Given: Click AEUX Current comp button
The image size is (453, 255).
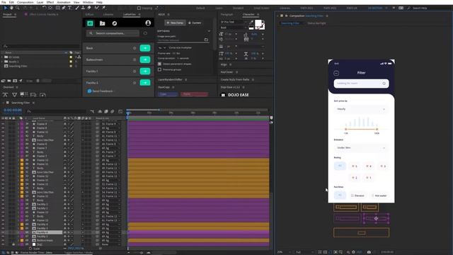Looking at the screenshot, I should click(195, 23).
